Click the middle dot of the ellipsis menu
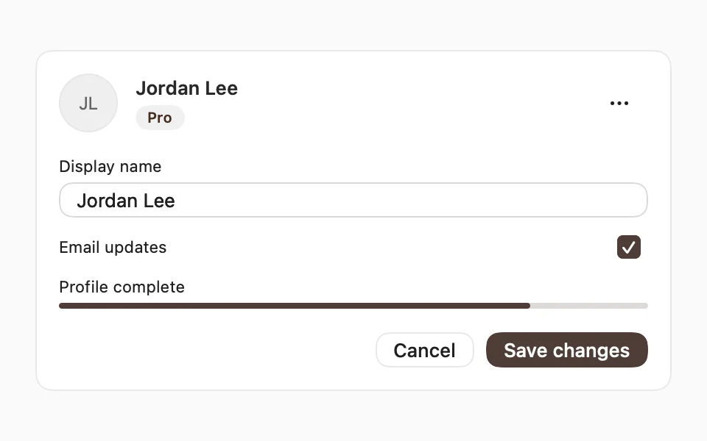 pyautogui.click(x=619, y=103)
